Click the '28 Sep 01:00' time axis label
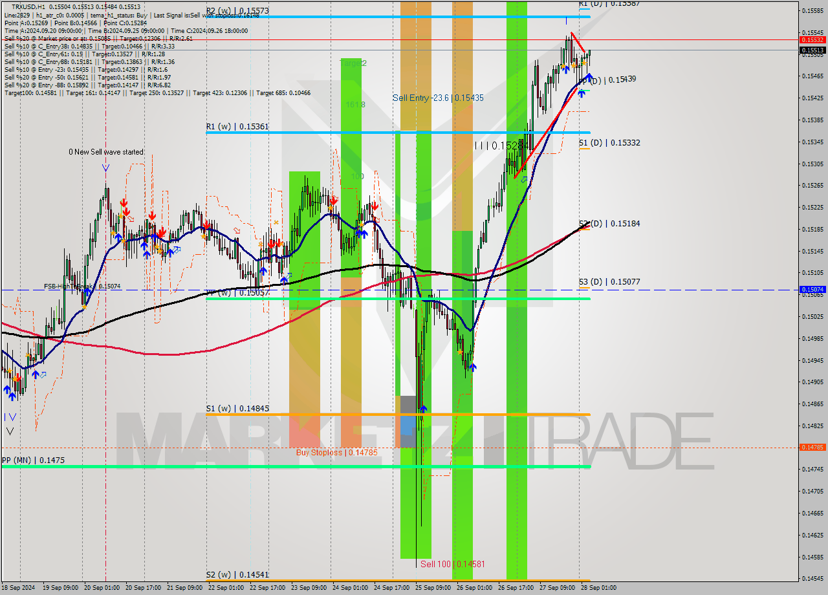The width and height of the screenshot is (828, 595). point(598,588)
